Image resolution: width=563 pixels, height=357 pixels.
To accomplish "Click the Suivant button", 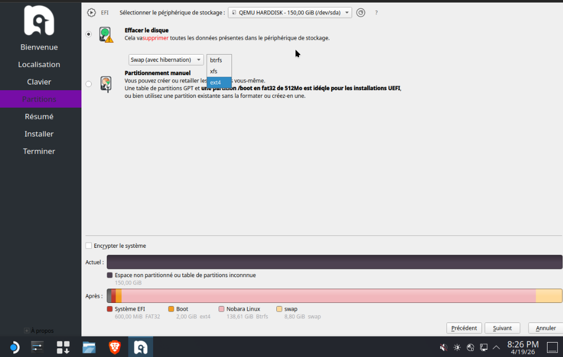I will point(502,328).
